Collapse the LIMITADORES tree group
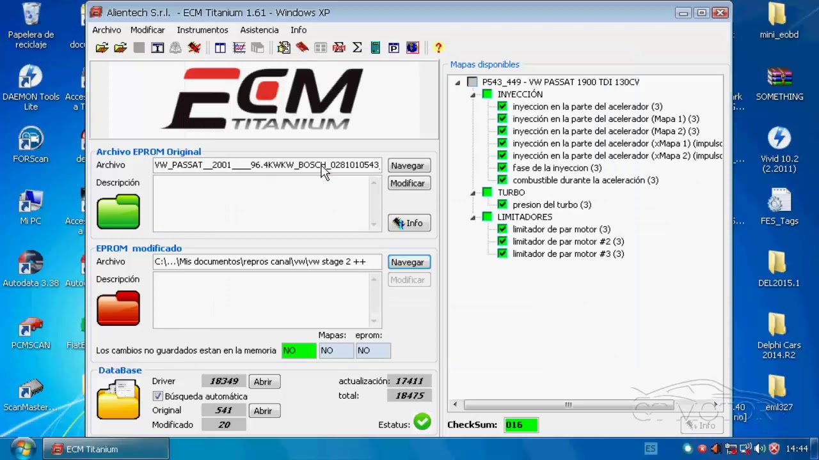The height and width of the screenshot is (460, 819). [x=473, y=217]
